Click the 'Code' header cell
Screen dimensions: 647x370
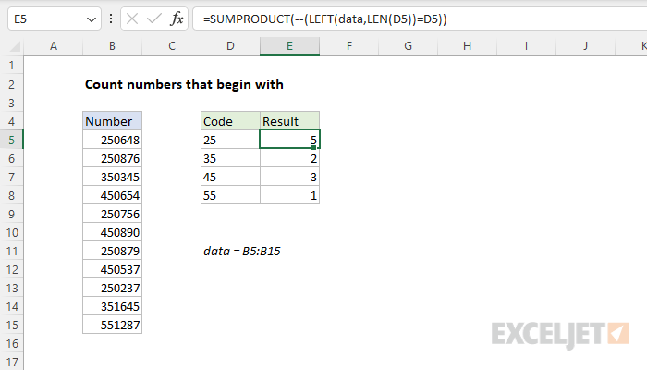(x=230, y=121)
